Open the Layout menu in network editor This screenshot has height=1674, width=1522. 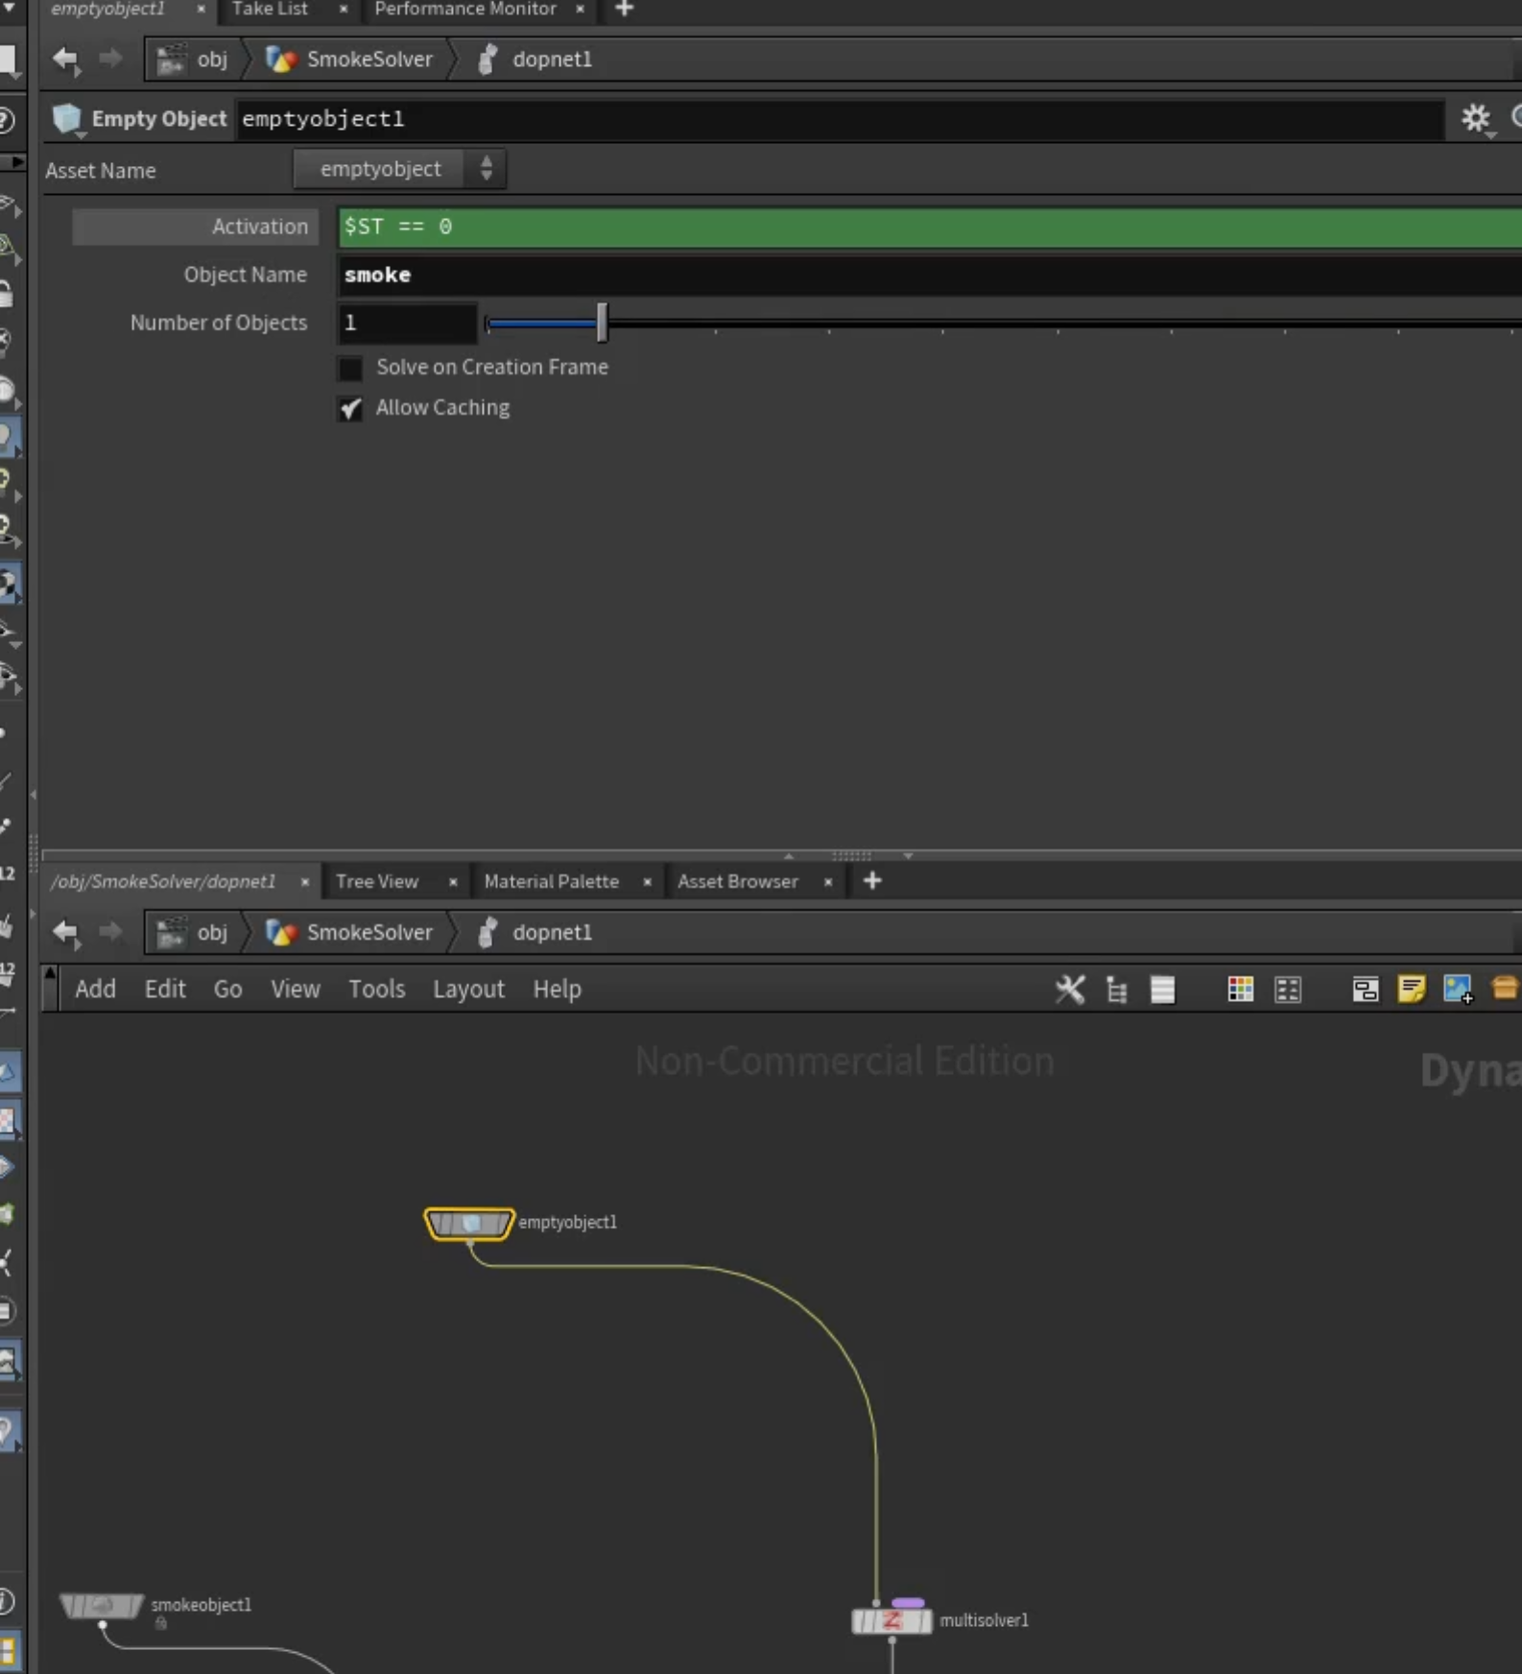[x=468, y=990]
